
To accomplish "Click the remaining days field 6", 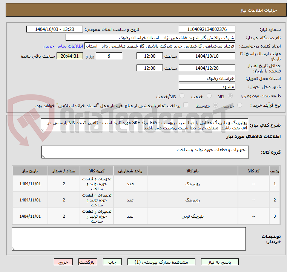I will coord(109,56).
